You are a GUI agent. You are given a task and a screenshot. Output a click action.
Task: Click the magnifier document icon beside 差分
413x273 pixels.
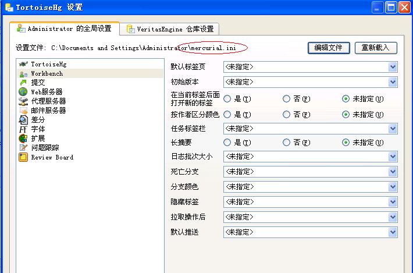click(x=23, y=120)
